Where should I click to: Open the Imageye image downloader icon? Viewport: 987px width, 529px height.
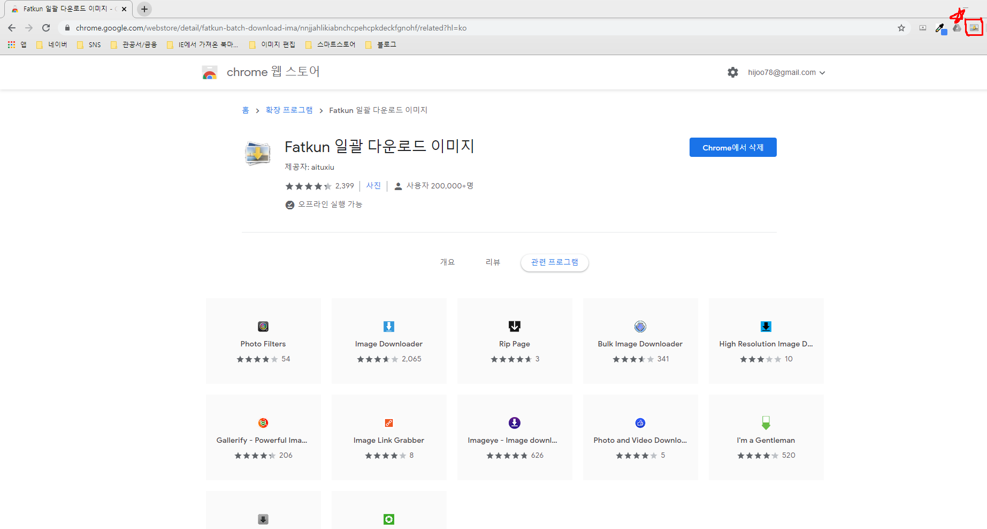pyautogui.click(x=515, y=422)
